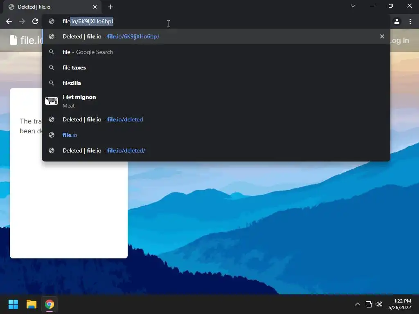Click the Filet mignon cow thumbnail
The height and width of the screenshot is (314, 419).
[x=52, y=101]
